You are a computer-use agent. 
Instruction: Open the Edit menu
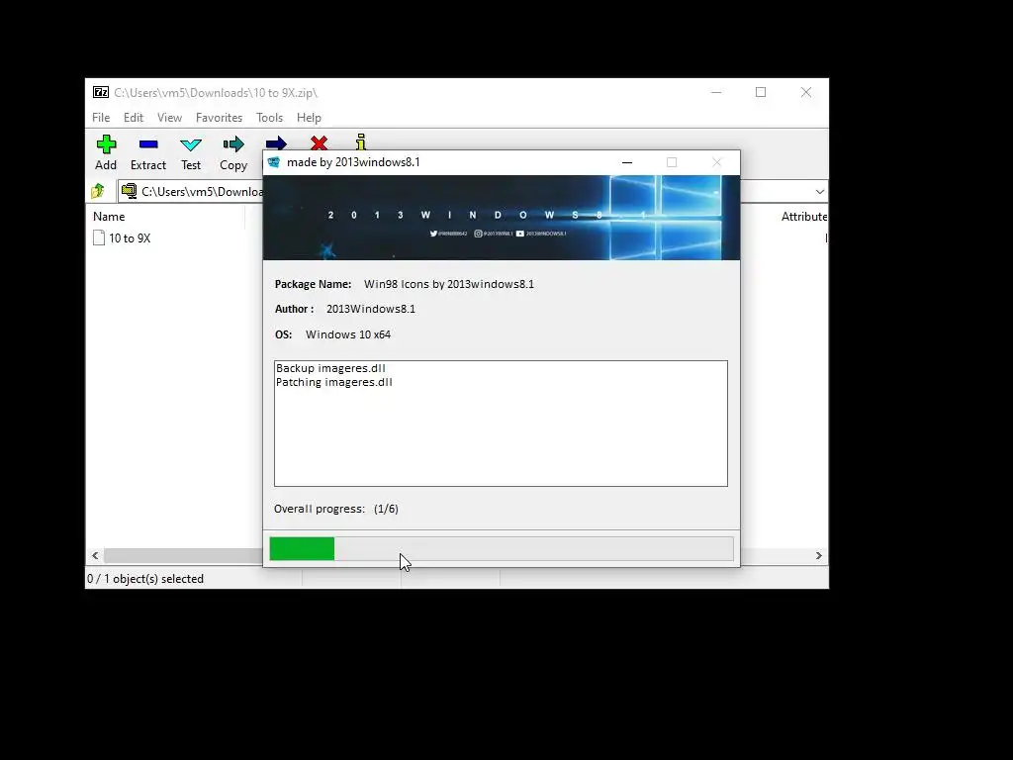click(x=134, y=118)
